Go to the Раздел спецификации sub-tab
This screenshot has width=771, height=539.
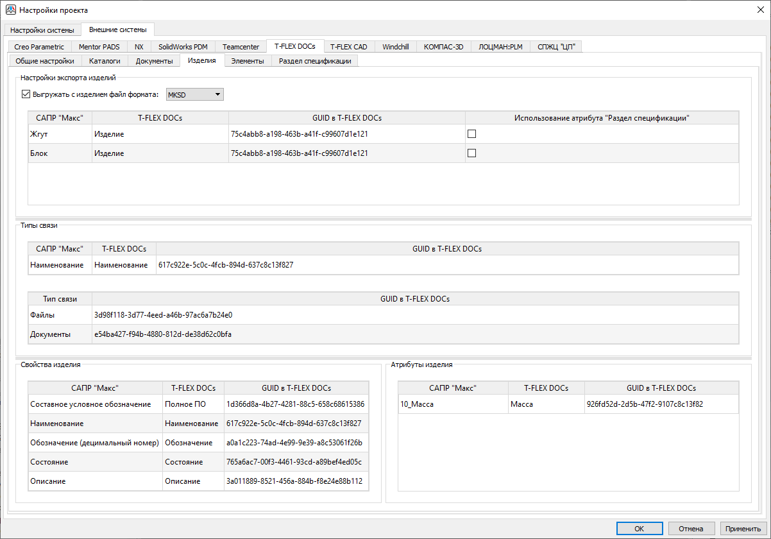pyautogui.click(x=314, y=61)
